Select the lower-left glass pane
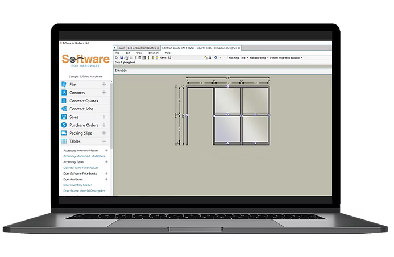The width and height of the screenshot is (394, 257). (x=227, y=129)
